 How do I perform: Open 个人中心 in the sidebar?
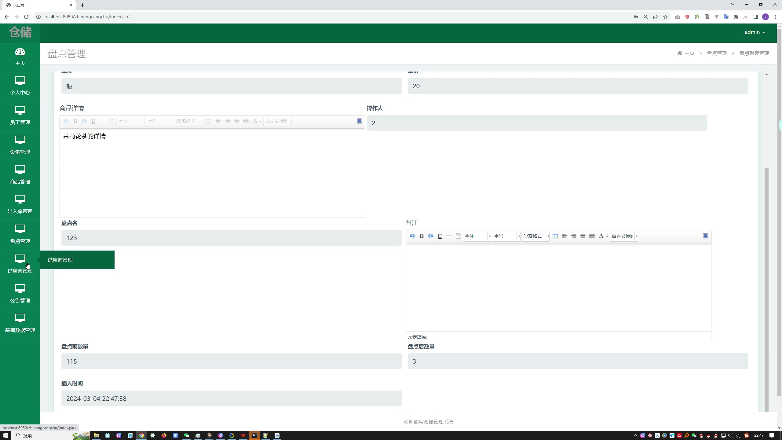pyautogui.click(x=20, y=86)
